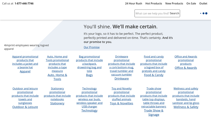This screenshot has height=118, width=211.
Task: Open the Food & Candy category
Action: pos(154,75)
